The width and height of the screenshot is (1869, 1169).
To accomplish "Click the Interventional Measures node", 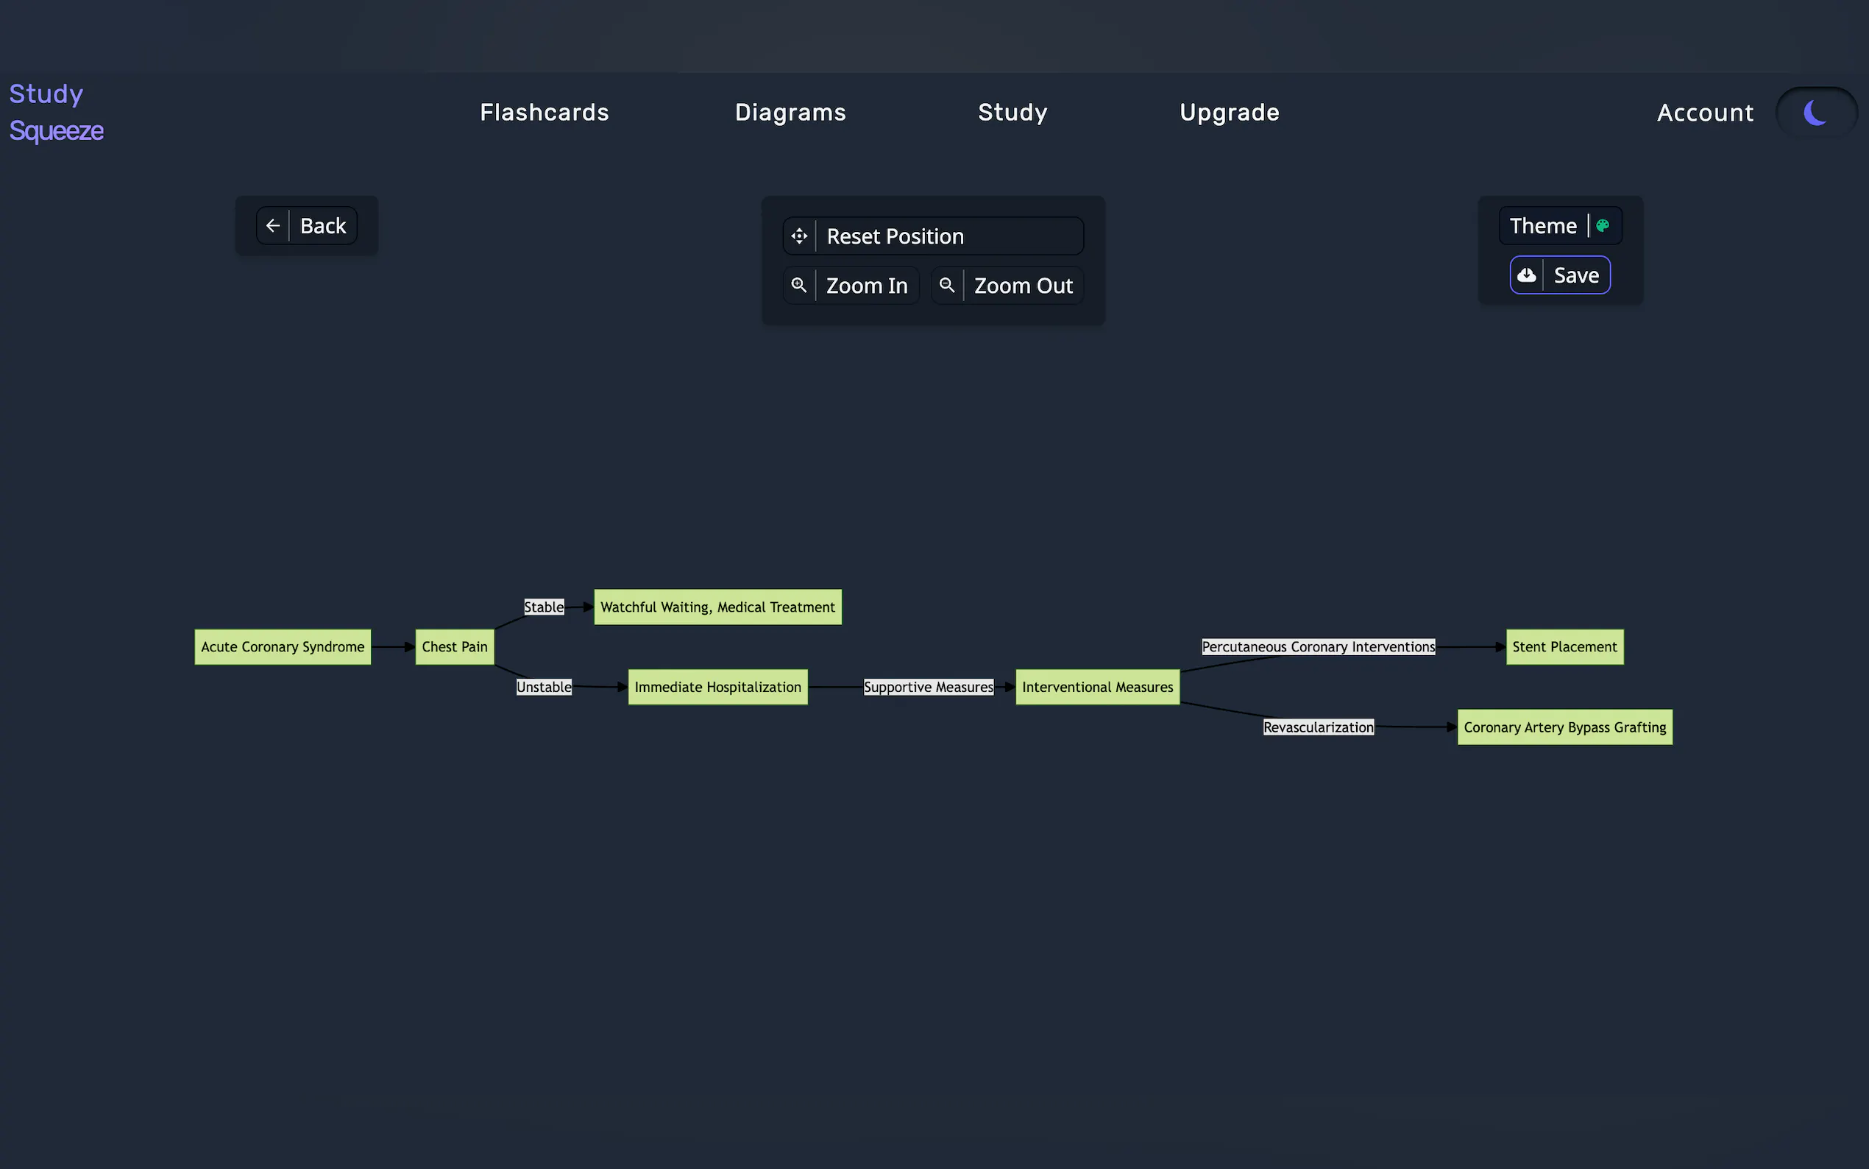I will pyautogui.click(x=1097, y=688).
